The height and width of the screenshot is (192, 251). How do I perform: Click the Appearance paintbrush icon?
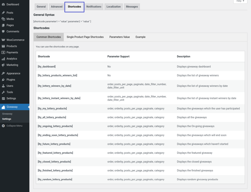pos(3,73)
